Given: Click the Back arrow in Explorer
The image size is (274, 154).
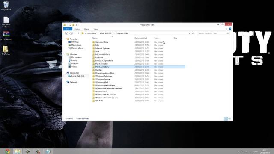Looking at the screenshot, I should [66, 33].
